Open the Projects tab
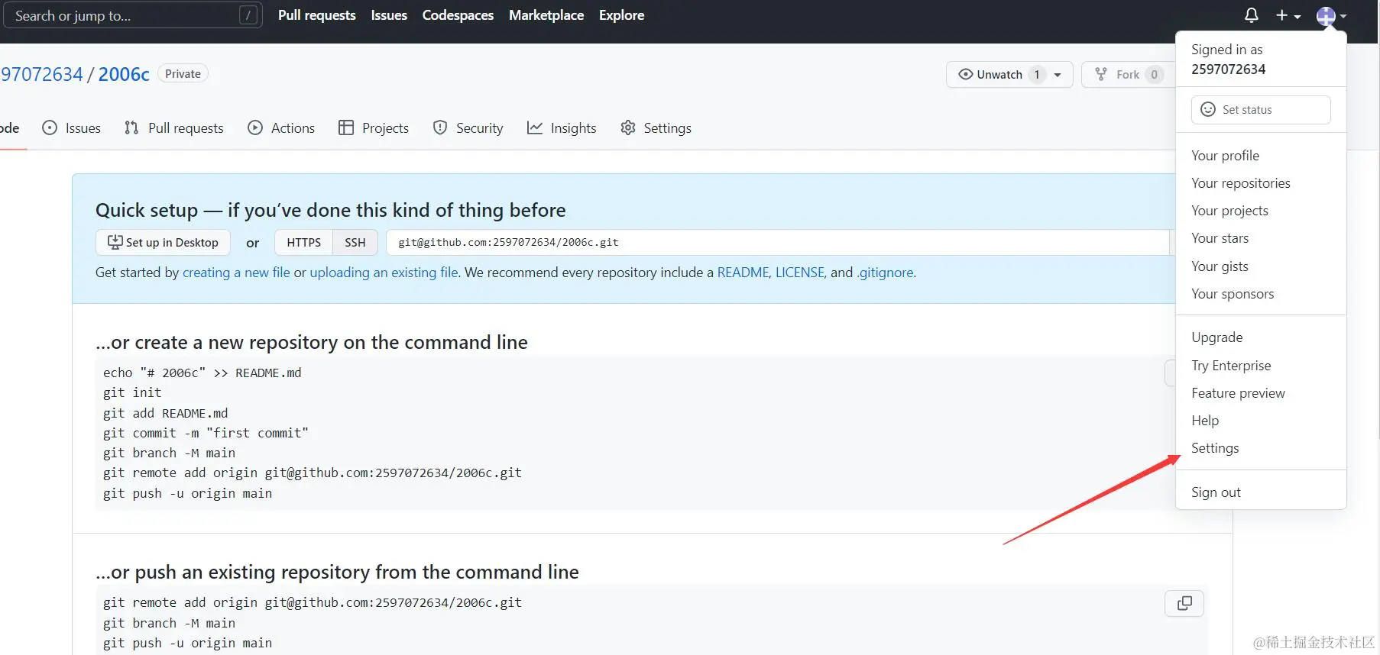This screenshot has width=1380, height=655. point(374,128)
